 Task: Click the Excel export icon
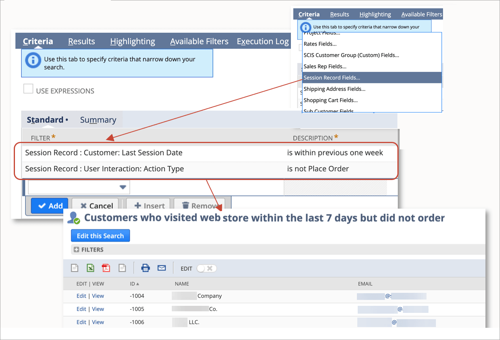90,268
